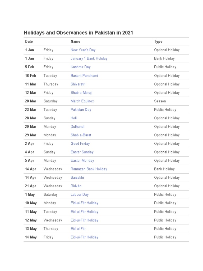Click the Good Friday link

(80, 143)
